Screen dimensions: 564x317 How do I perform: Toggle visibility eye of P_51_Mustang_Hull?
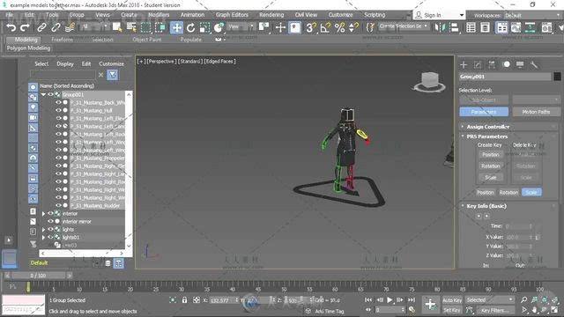[x=58, y=110]
